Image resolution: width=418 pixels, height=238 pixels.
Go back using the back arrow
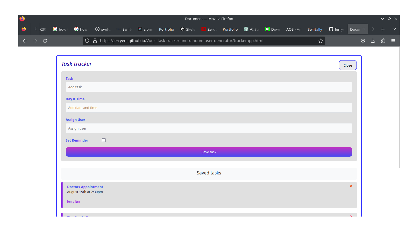click(25, 41)
